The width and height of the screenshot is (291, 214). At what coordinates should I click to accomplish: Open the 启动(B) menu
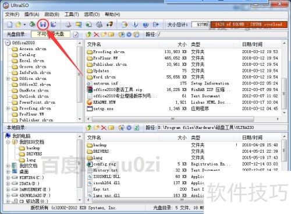52,15
